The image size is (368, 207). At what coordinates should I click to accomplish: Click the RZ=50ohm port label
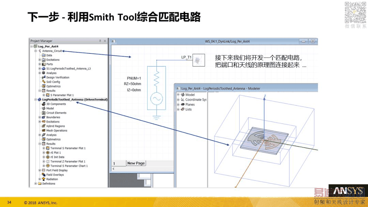[132, 84]
